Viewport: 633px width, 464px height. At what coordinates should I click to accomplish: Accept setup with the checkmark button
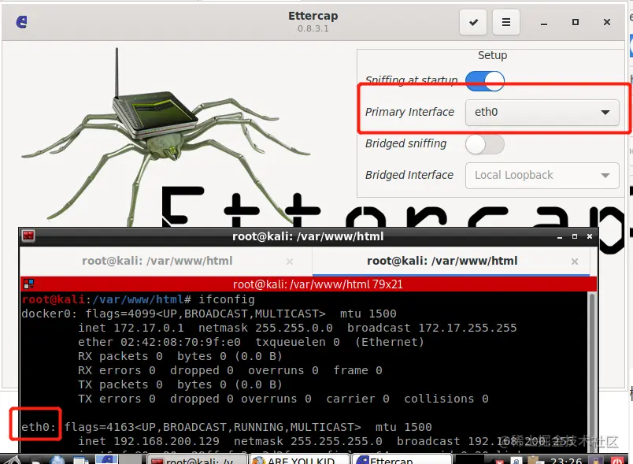473,22
